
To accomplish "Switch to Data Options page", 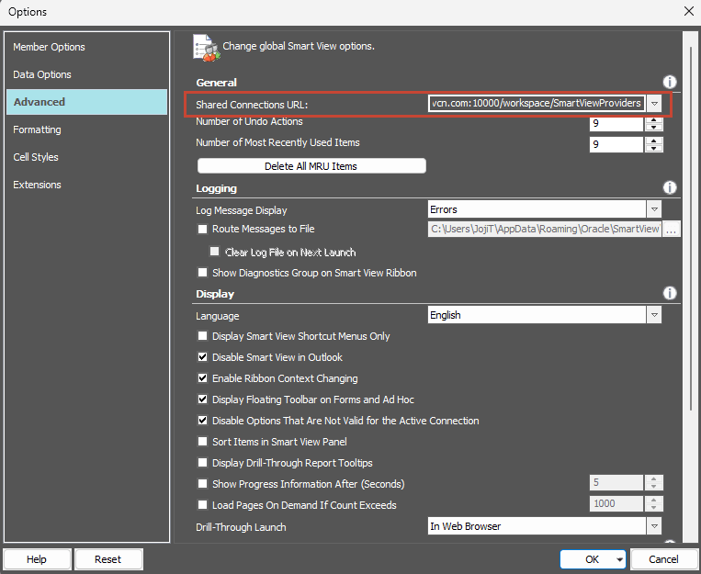I will [86, 74].
